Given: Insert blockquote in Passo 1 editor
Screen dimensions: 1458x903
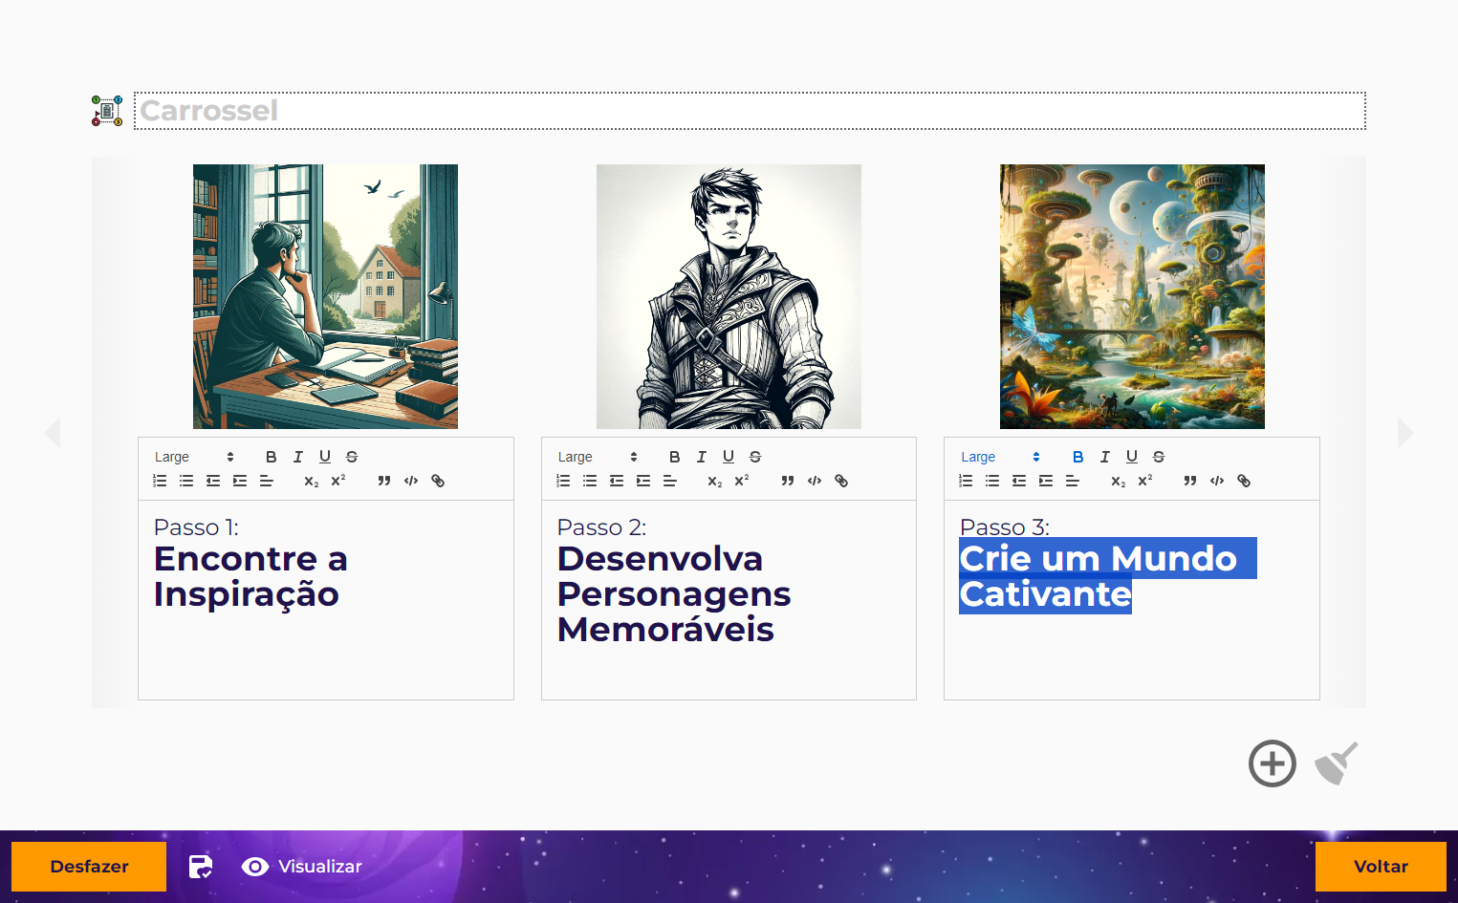Looking at the screenshot, I should 384,481.
